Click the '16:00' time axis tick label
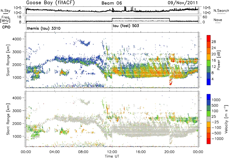 click(x=141, y=152)
